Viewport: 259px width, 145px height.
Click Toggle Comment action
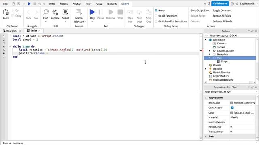222,10
